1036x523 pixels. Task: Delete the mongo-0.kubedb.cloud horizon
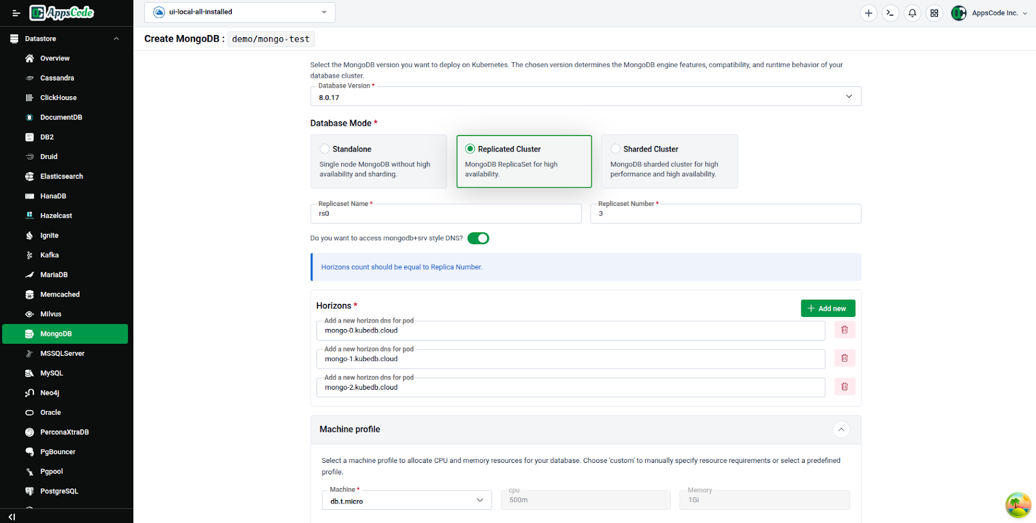pyautogui.click(x=844, y=330)
